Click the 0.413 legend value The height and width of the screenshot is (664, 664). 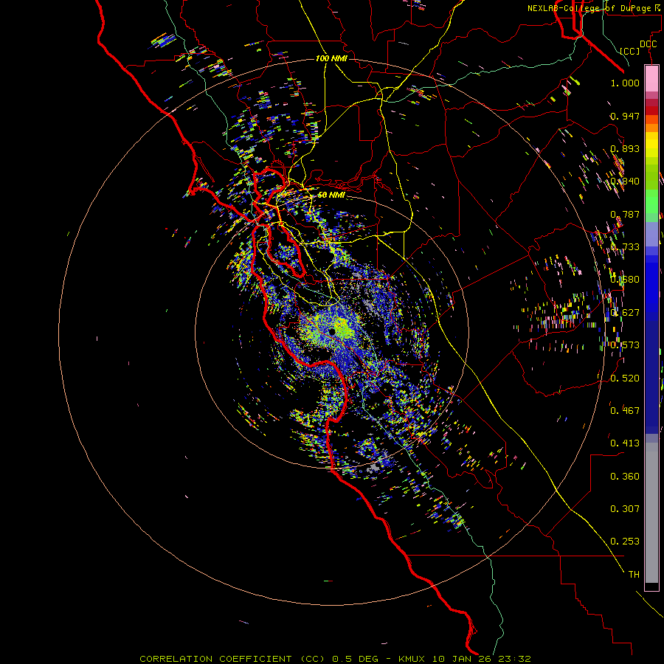(x=625, y=443)
